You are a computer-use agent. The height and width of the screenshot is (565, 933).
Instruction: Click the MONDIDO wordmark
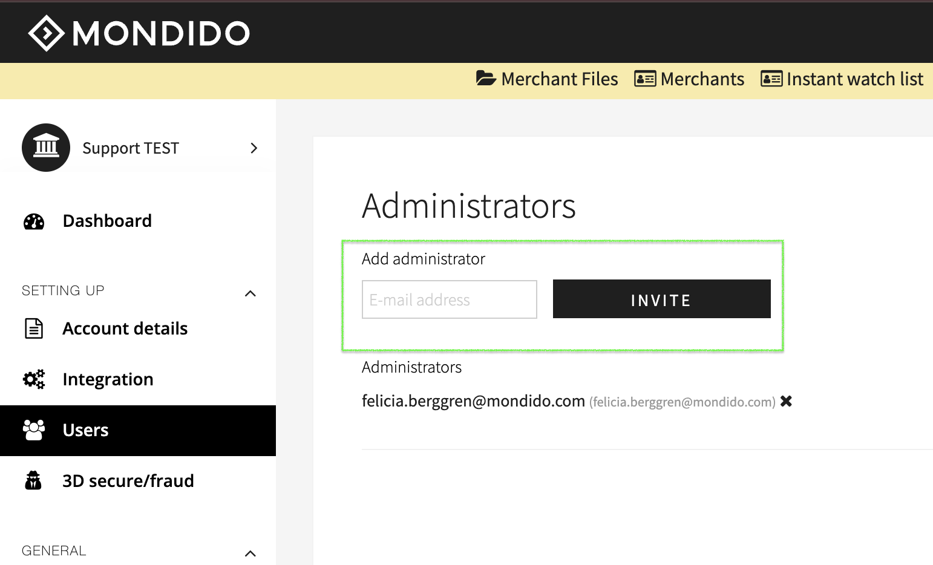pyautogui.click(x=161, y=33)
